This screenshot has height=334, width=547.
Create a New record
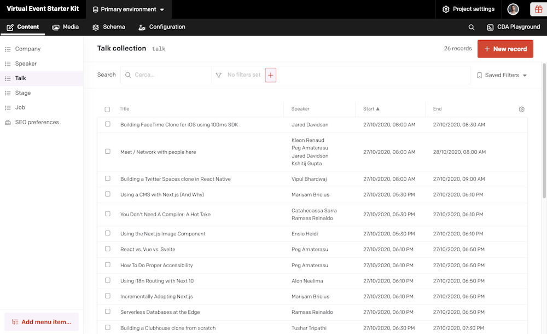pyautogui.click(x=505, y=49)
